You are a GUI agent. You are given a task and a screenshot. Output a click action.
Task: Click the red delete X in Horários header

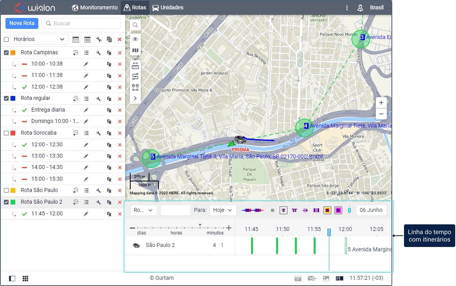click(x=120, y=39)
